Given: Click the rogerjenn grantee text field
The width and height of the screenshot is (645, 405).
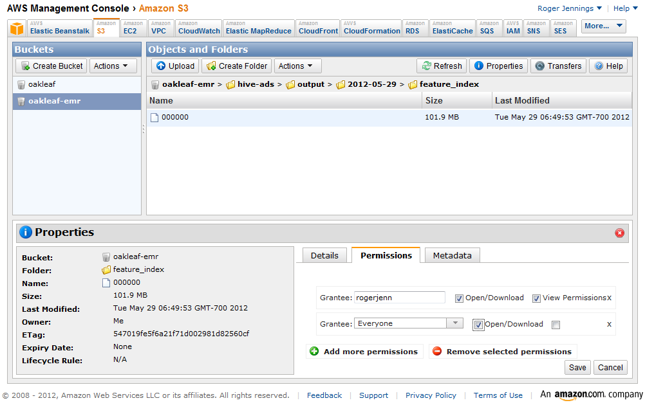Looking at the screenshot, I should tap(399, 298).
